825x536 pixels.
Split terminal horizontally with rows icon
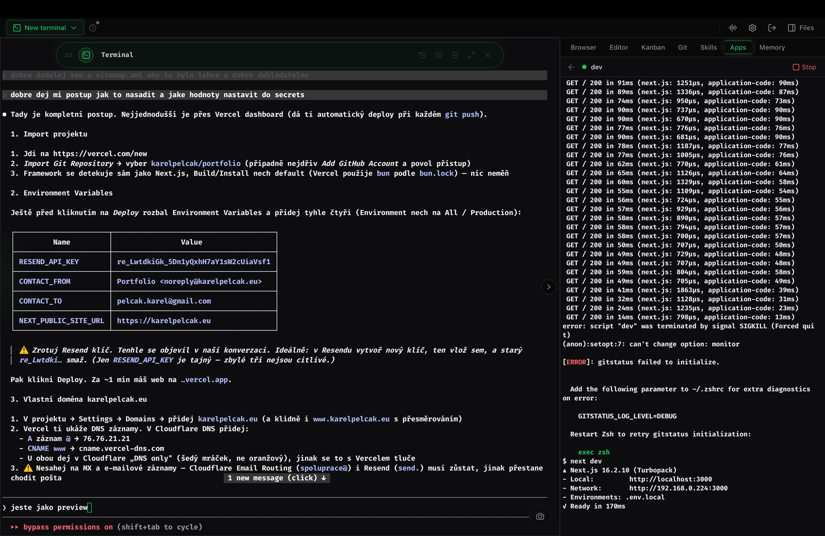[x=455, y=55]
